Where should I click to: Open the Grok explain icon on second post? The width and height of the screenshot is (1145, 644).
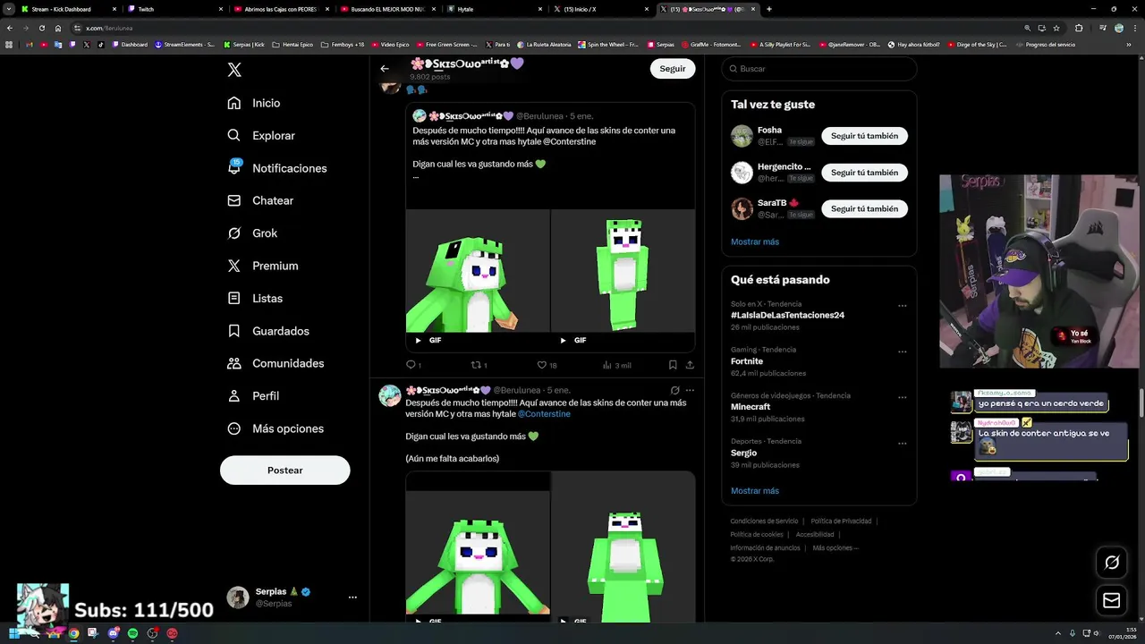pyautogui.click(x=674, y=390)
